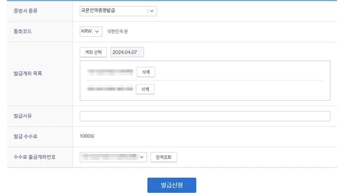Click the 1000원 fee text
Viewport: 345px width, 194px height.
pyautogui.click(x=87, y=136)
